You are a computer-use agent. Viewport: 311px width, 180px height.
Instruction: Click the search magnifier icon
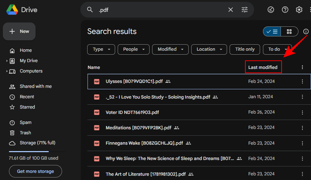point(90,10)
